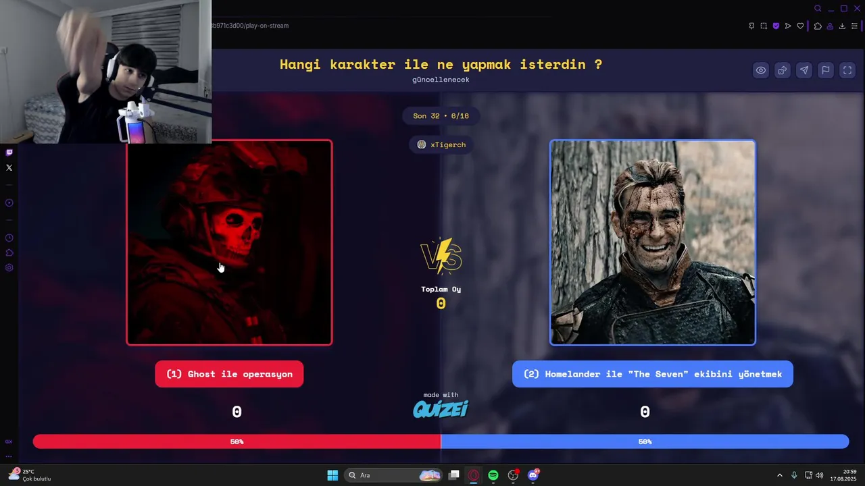The image size is (865, 486).
Task: Open Discord from the taskbar
Action: pyautogui.click(x=533, y=475)
